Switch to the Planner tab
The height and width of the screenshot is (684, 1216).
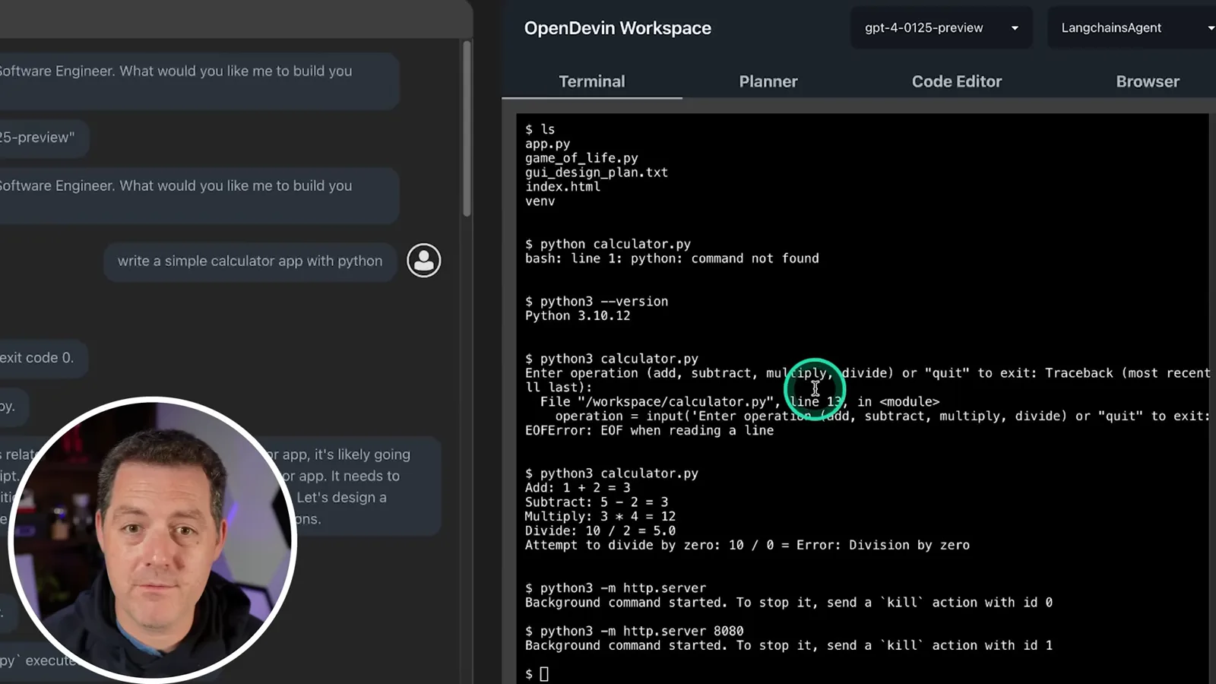[768, 81]
